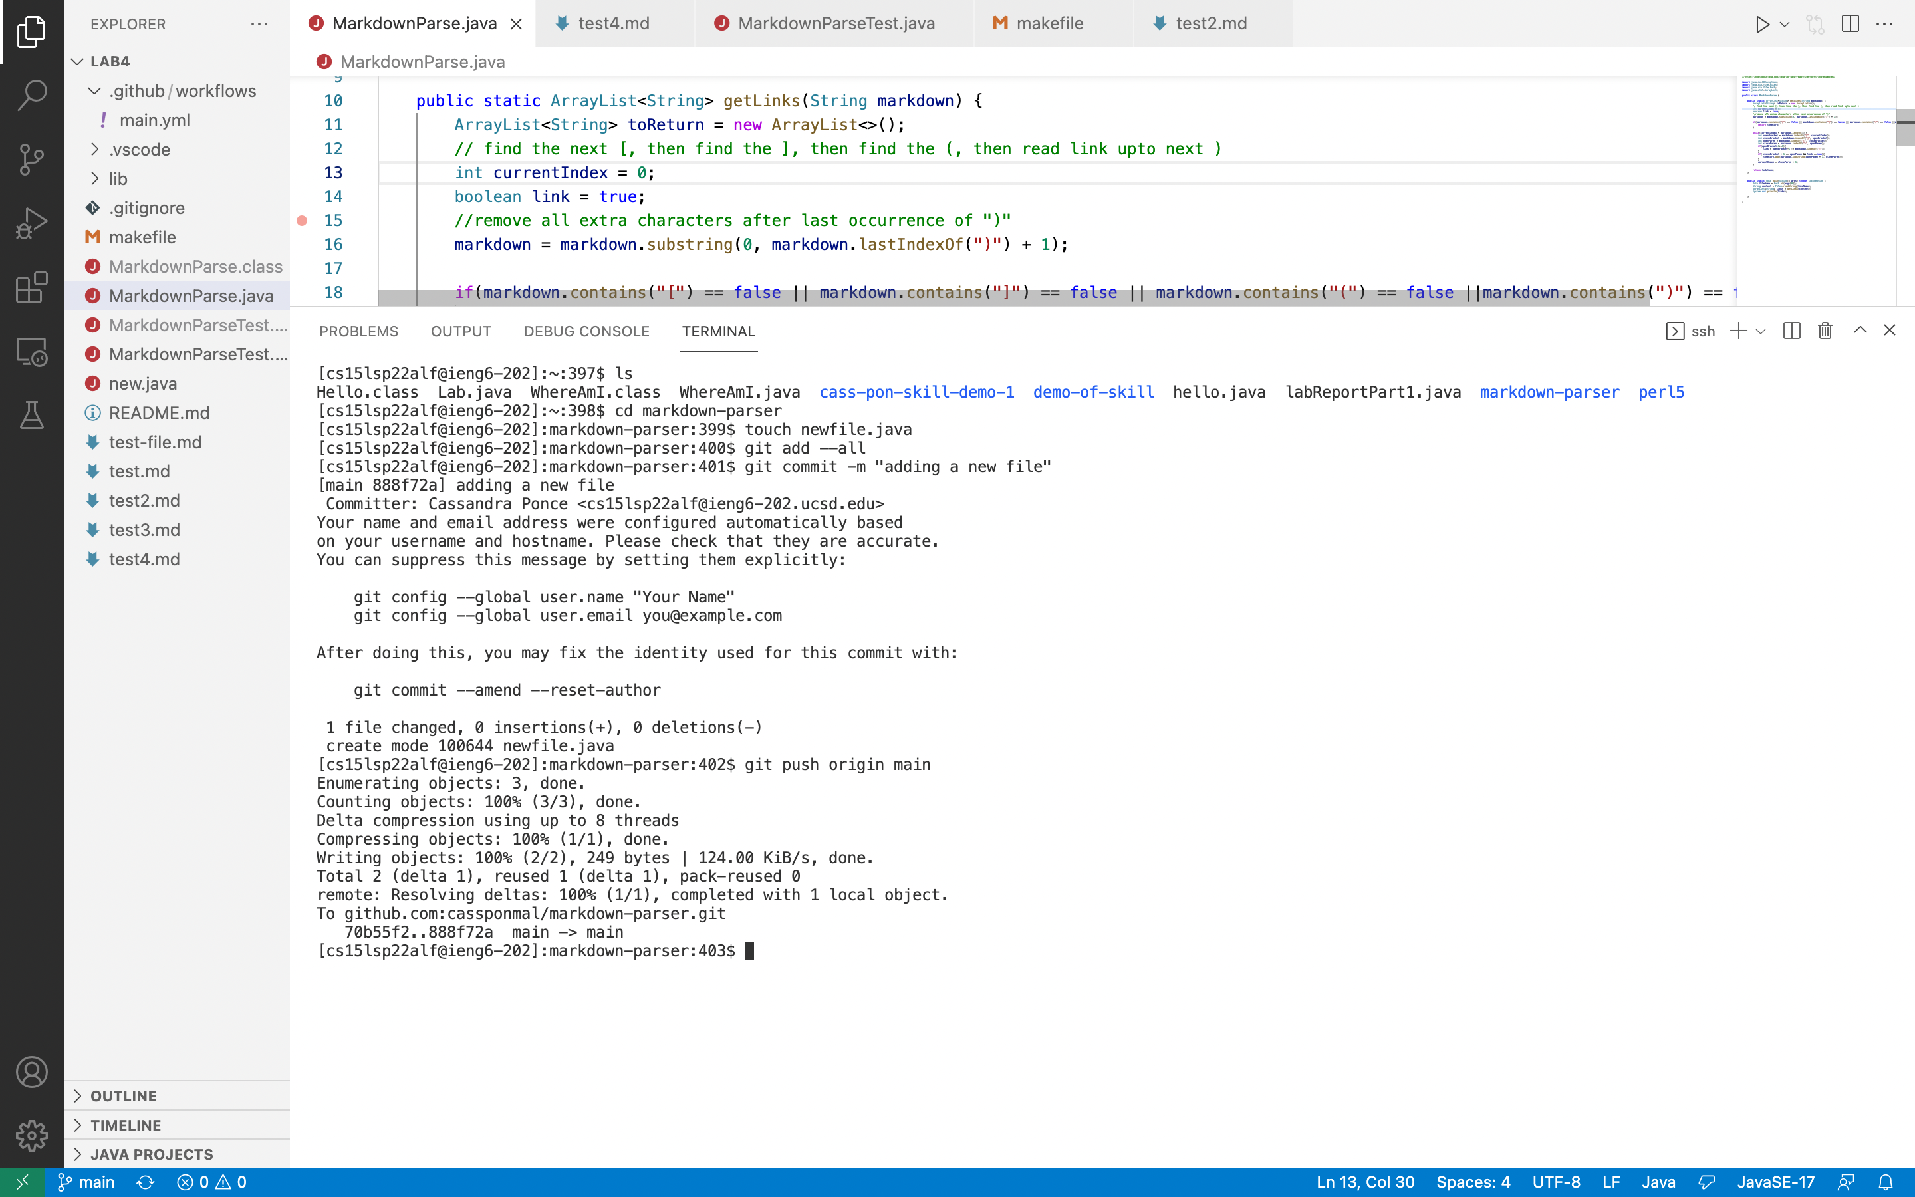Open the Extensions view
The image size is (1915, 1197).
click(x=32, y=287)
